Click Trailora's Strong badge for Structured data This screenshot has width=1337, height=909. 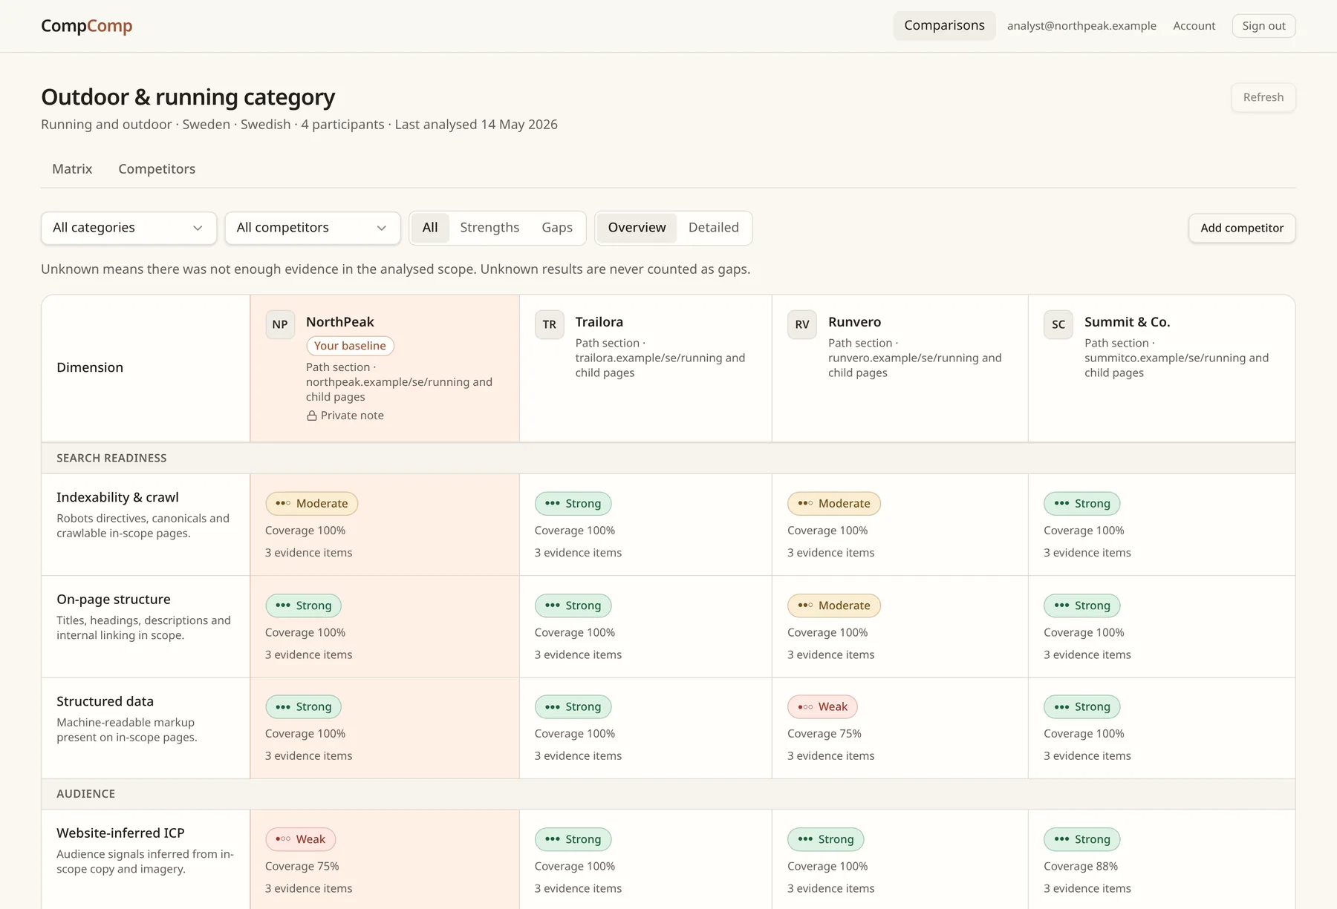[573, 707]
